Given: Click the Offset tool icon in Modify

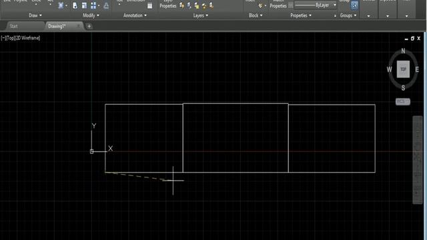Looking at the screenshot, I should coord(106,6).
